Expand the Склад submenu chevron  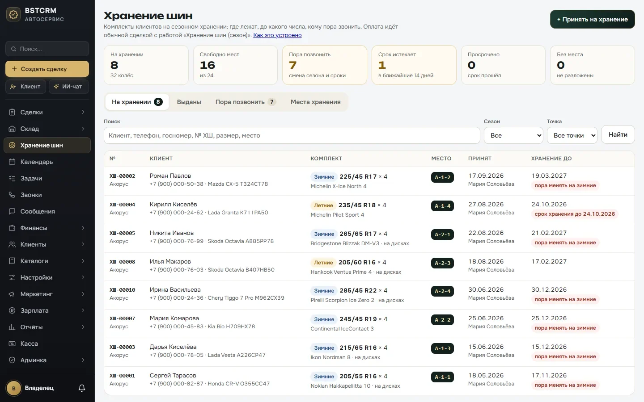(83, 129)
